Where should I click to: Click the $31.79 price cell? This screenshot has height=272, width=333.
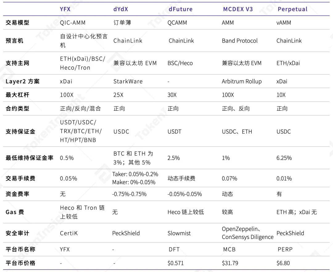(230, 263)
